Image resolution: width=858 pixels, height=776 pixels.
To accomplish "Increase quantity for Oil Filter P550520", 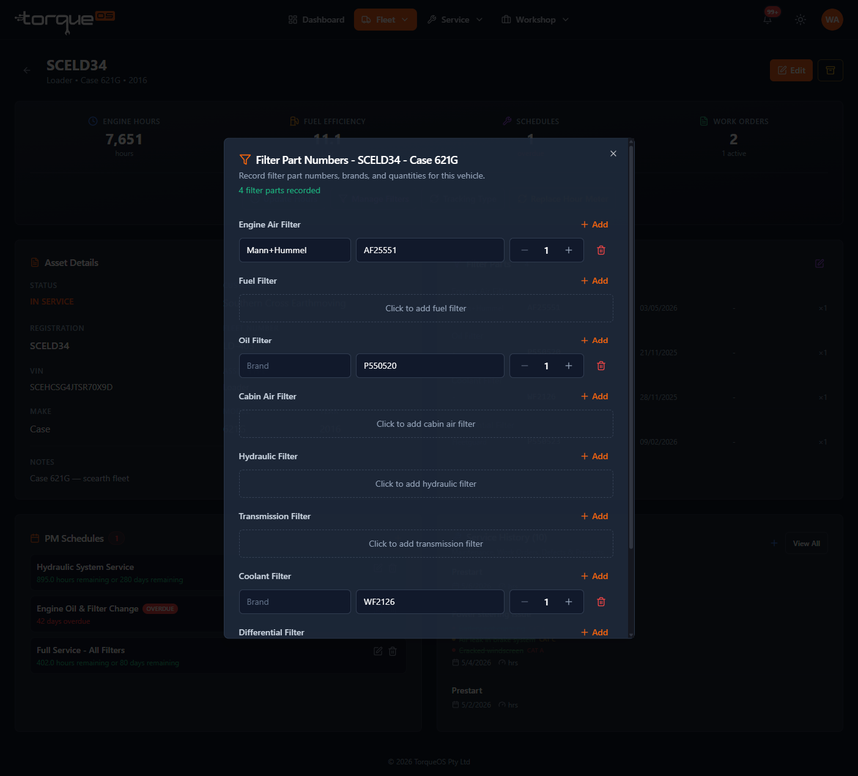I will pyautogui.click(x=569, y=366).
